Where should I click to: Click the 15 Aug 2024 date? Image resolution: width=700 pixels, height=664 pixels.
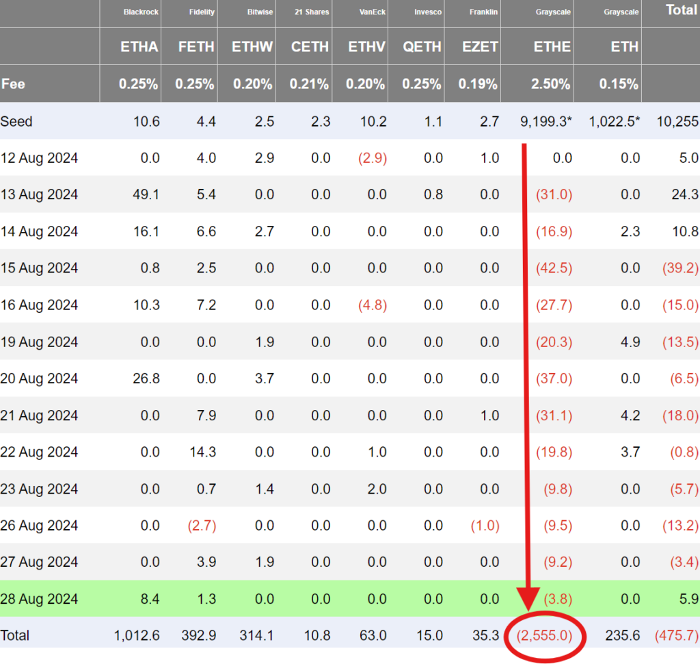(x=39, y=268)
